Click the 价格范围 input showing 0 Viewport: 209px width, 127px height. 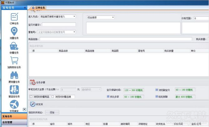pos(201,18)
